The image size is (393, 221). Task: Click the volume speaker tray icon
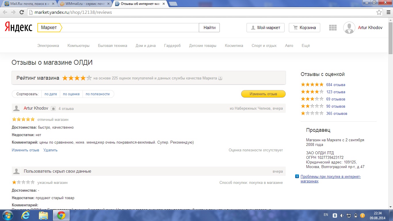[x=342, y=215]
